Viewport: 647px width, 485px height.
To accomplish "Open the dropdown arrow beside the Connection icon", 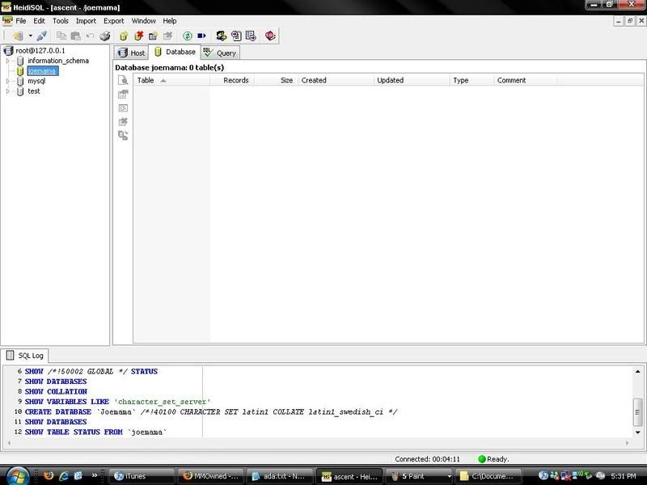I will pos(30,36).
